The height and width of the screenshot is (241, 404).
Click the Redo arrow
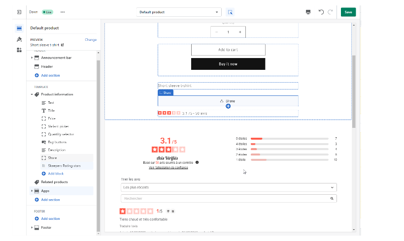(330, 12)
